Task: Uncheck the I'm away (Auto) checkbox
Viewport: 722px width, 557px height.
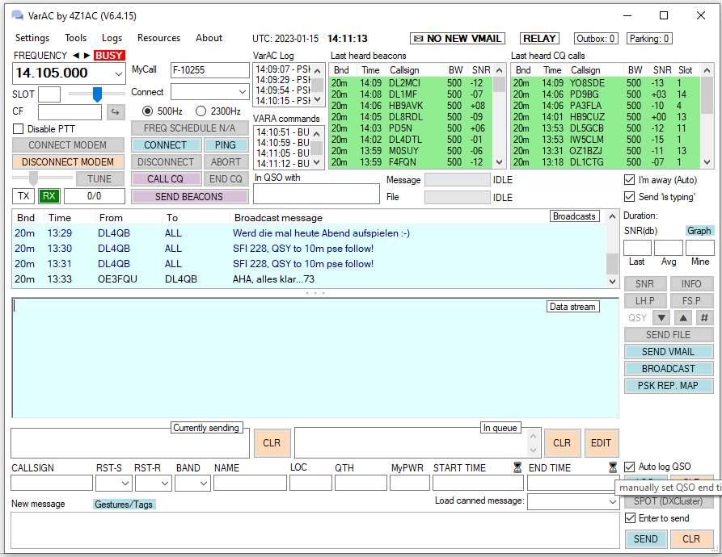Action: 630,180
